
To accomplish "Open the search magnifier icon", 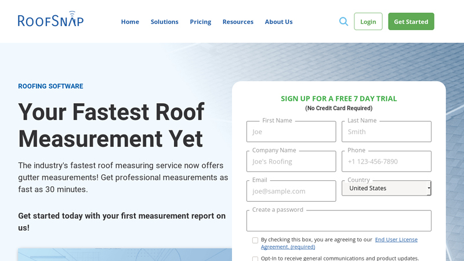I will coord(343,21).
